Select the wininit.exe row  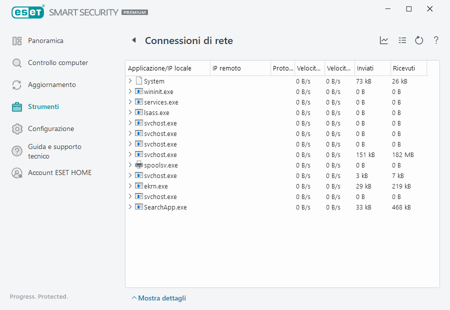pos(158,92)
